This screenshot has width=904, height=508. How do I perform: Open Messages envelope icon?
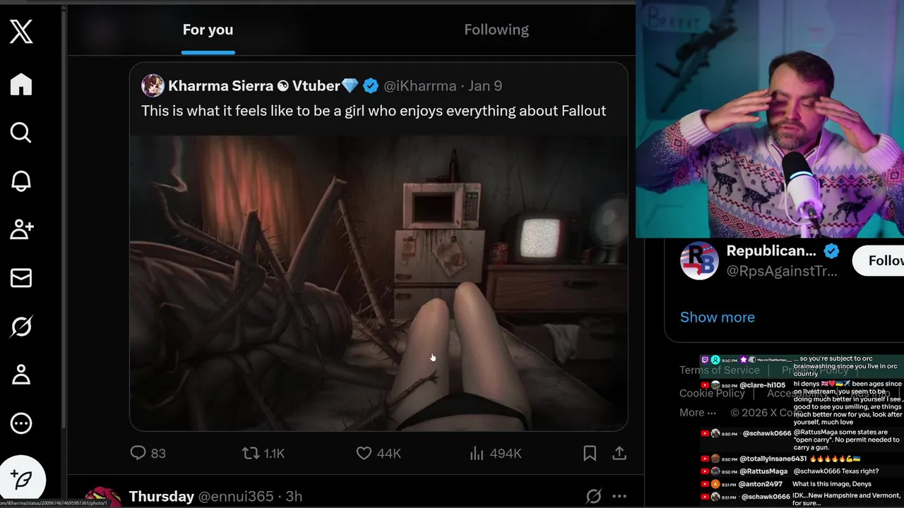tap(21, 278)
